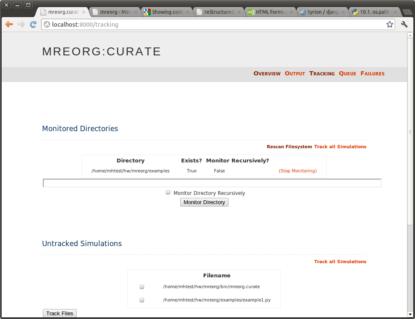415x319 pixels.
Task: Click the /home/mhtest/hw/mreorg/examples directory cell
Action: point(130,171)
